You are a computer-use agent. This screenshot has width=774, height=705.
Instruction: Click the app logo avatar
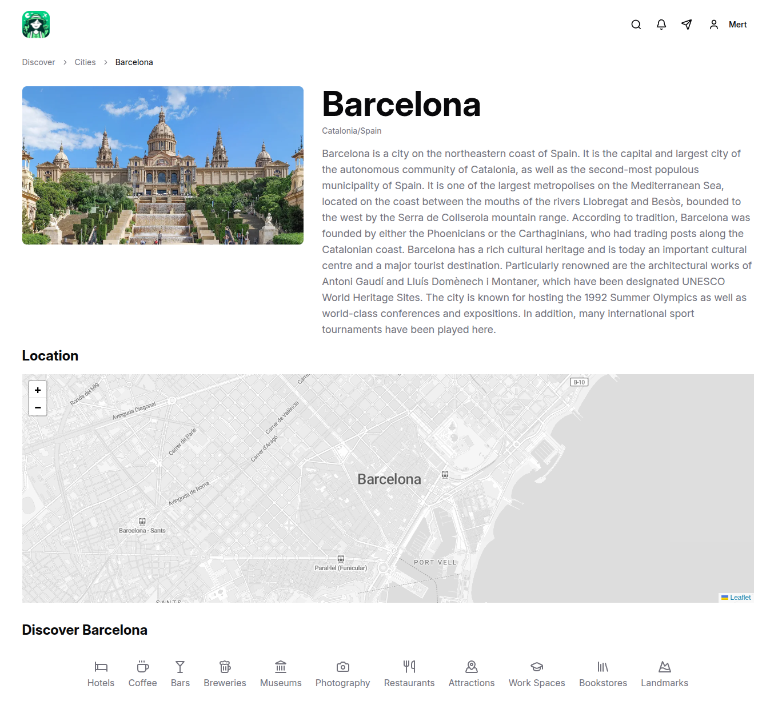click(x=36, y=25)
